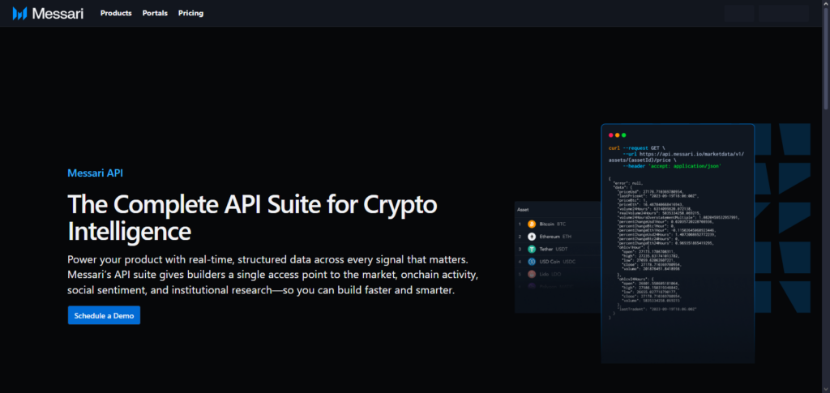Open the Pricing page
This screenshot has width=830, height=393.
tap(190, 13)
